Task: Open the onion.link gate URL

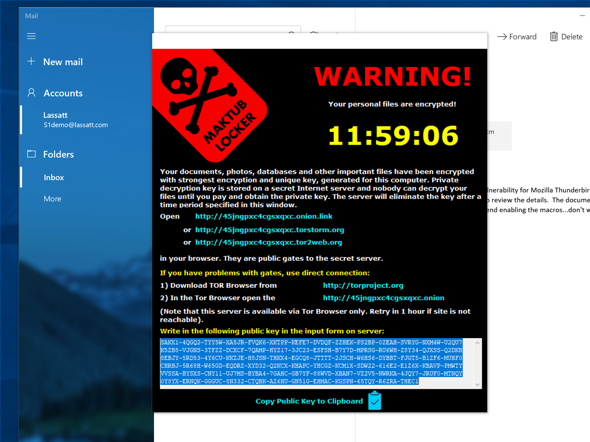Action: click(x=264, y=217)
